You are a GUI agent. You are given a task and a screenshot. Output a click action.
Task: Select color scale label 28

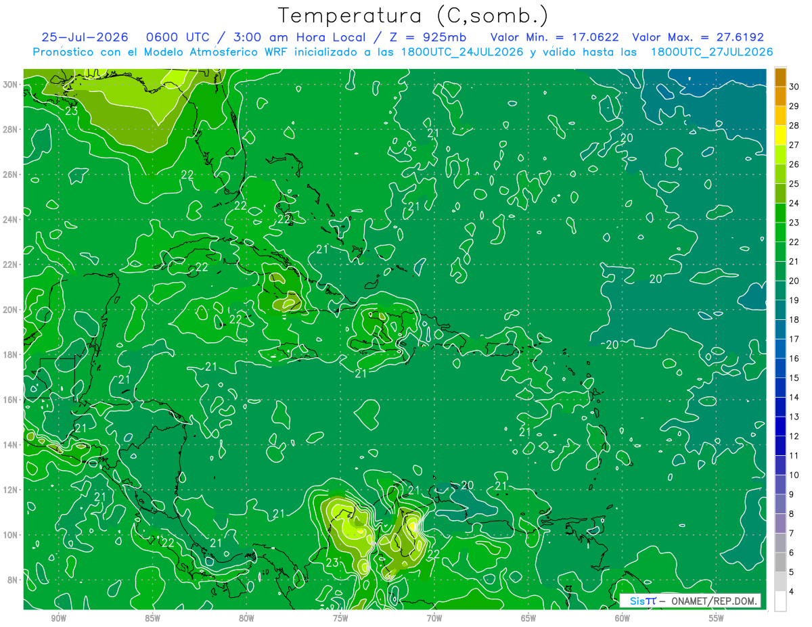pyautogui.click(x=794, y=126)
